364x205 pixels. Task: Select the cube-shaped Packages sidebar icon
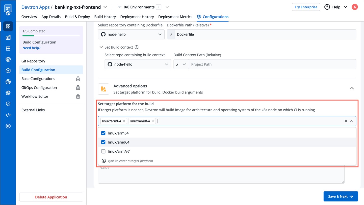point(8,71)
